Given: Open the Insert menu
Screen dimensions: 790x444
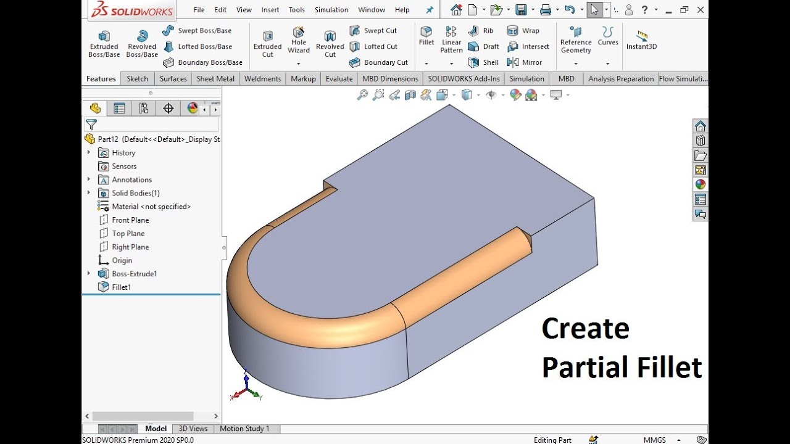Looking at the screenshot, I should [x=270, y=10].
